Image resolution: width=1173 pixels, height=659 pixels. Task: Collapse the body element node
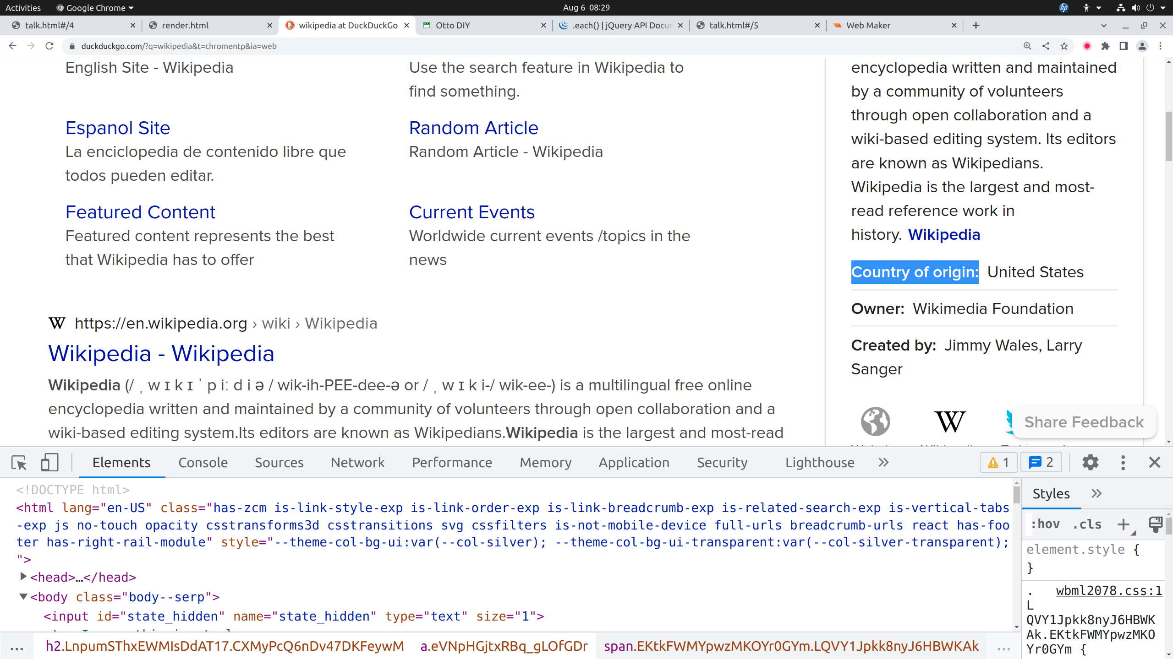23,597
